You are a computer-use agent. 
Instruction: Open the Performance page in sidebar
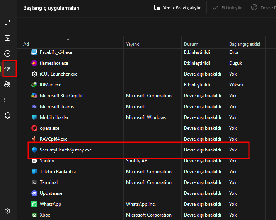(7, 38)
